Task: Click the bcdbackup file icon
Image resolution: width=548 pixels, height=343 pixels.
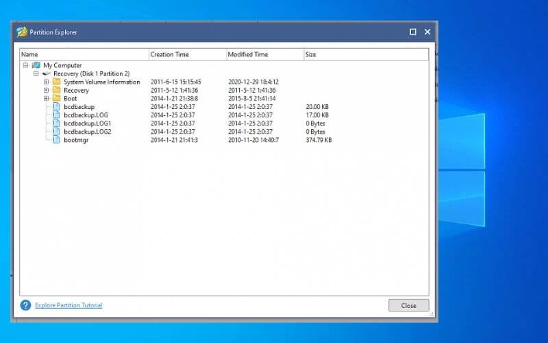Action: pos(57,107)
